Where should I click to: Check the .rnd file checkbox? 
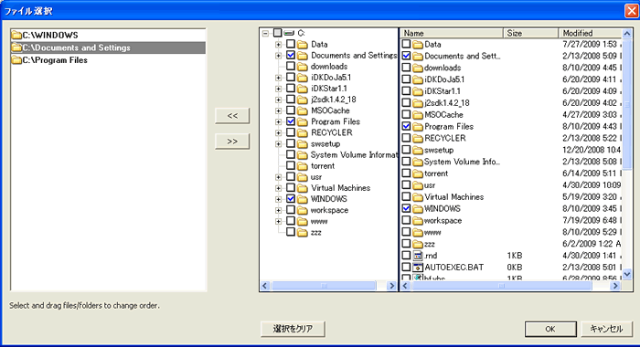(x=406, y=256)
